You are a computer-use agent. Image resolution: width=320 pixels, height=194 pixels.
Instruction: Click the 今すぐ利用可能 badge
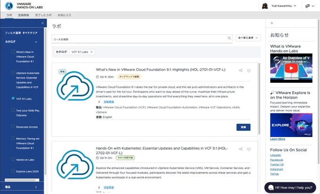[125, 158]
